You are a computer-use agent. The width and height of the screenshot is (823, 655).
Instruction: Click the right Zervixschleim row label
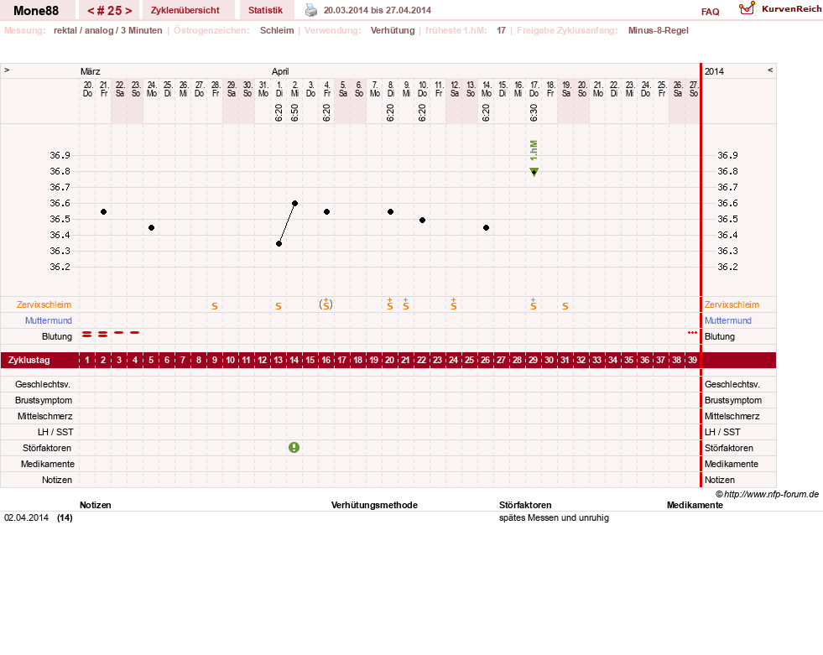[x=732, y=304]
